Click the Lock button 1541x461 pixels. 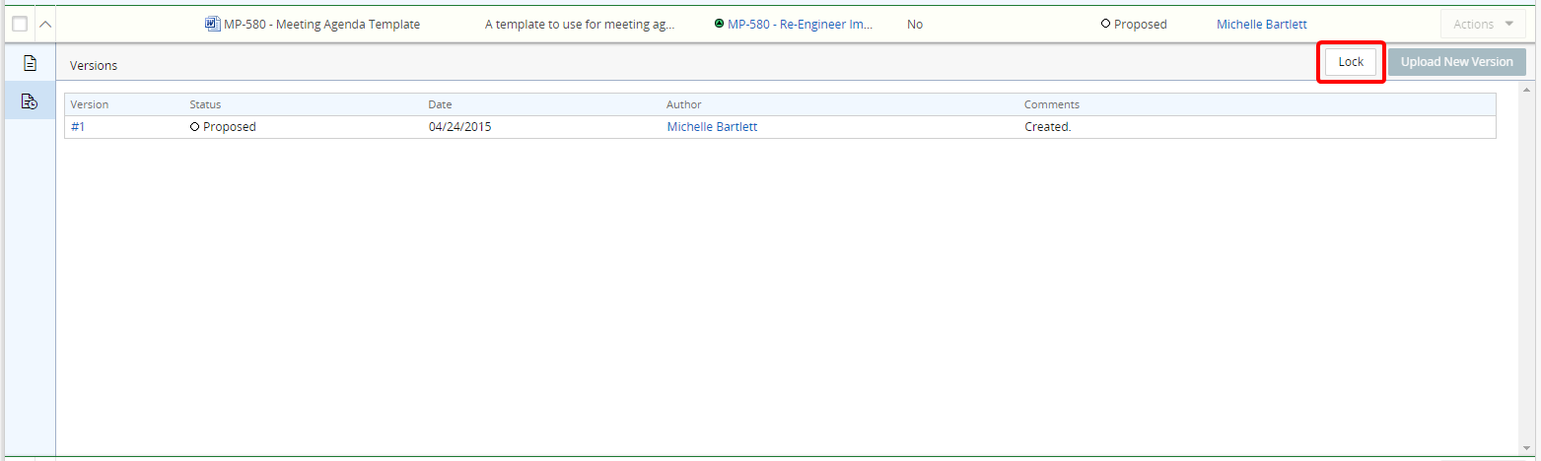(x=1350, y=62)
